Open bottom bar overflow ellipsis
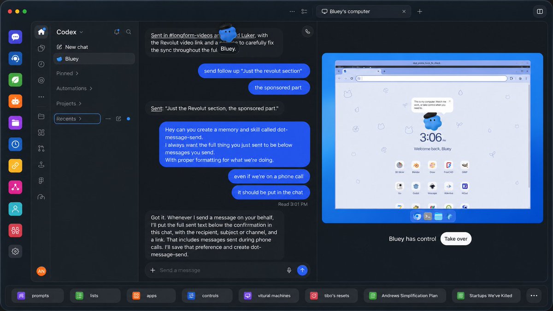 point(534,296)
